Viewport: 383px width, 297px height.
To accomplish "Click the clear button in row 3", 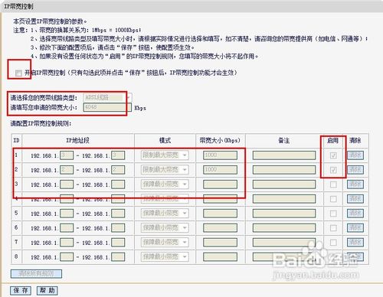I will pos(355,184).
